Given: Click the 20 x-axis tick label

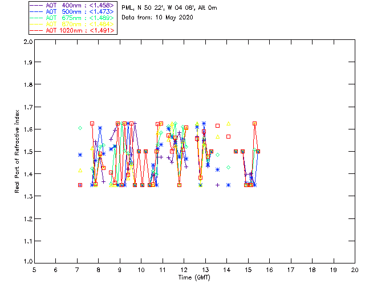Looking at the screenshot, I should tap(355, 270).
